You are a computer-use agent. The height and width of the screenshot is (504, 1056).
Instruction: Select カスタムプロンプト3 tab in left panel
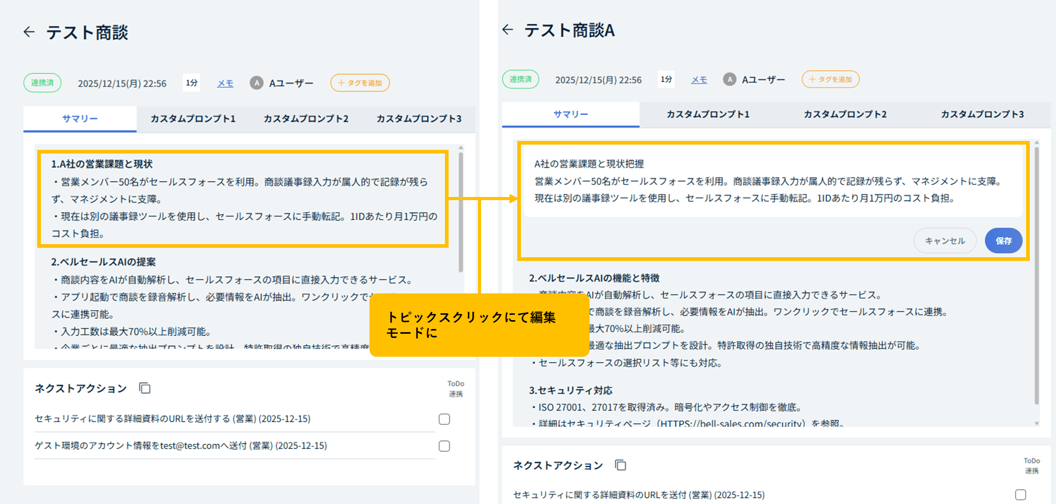[x=419, y=119]
